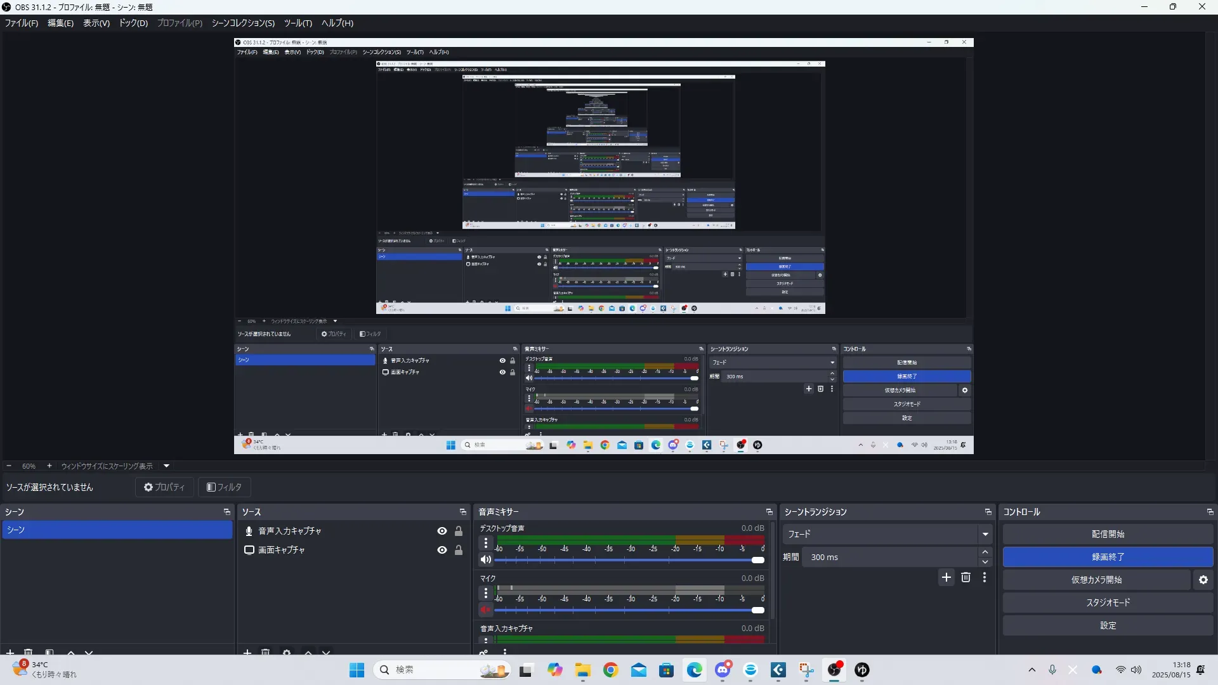Viewport: 1218px width, 685px height.
Task: Toggle visibility of 画面キャプチャ source
Action: (x=442, y=550)
